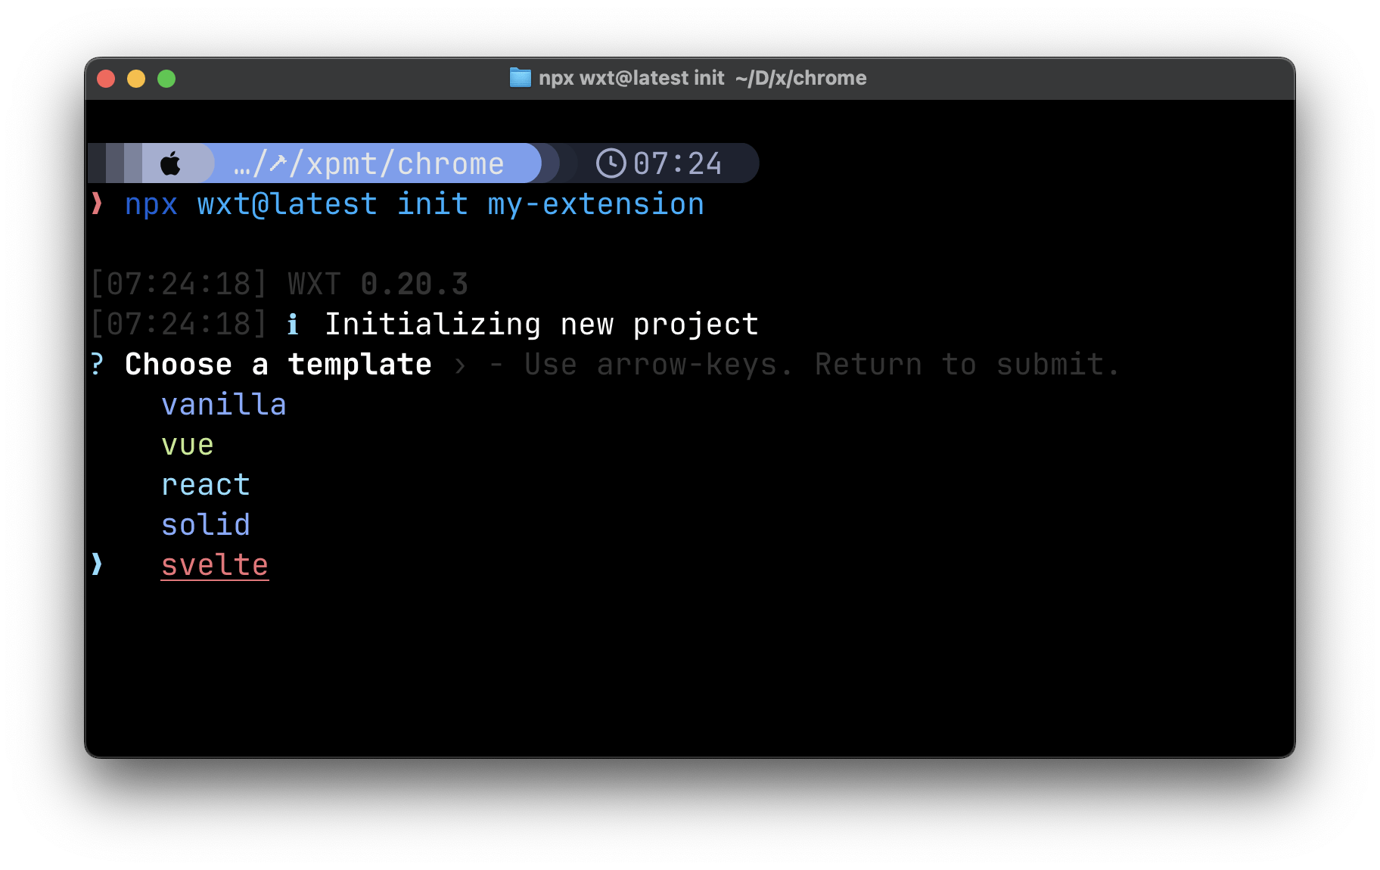Click the red close window button
This screenshot has width=1380, height=870.
(x=106, y=79)
